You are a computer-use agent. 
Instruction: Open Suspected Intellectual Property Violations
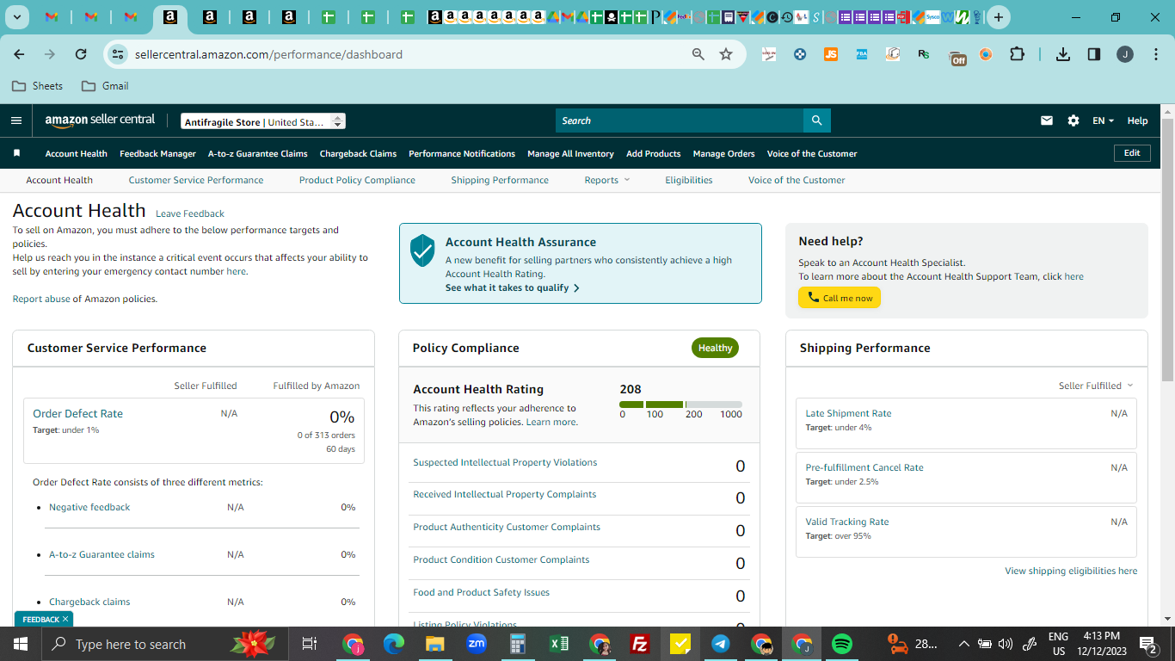pyautogui.click(x=505, y=462)
